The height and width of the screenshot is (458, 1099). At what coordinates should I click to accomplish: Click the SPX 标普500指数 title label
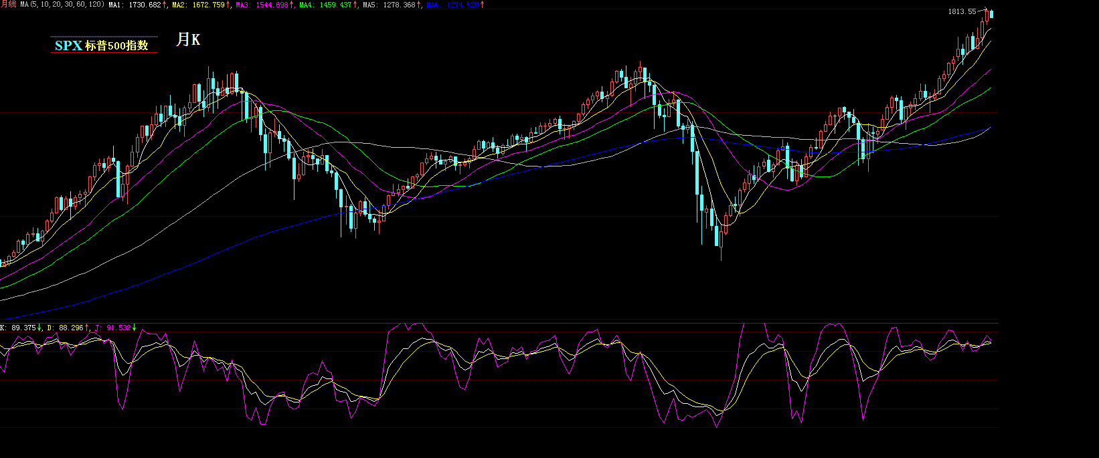click(x=102, y=45)
